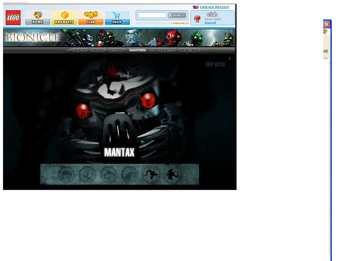348x261 pixels.
Task: Click the sound speaker icon above Skip Intro
Action: (230, 59)
